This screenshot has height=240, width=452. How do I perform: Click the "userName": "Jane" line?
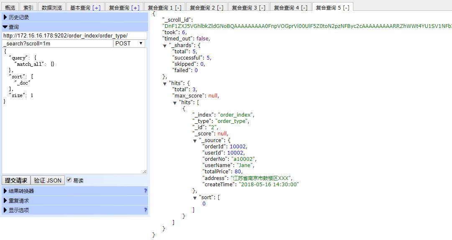228,165
